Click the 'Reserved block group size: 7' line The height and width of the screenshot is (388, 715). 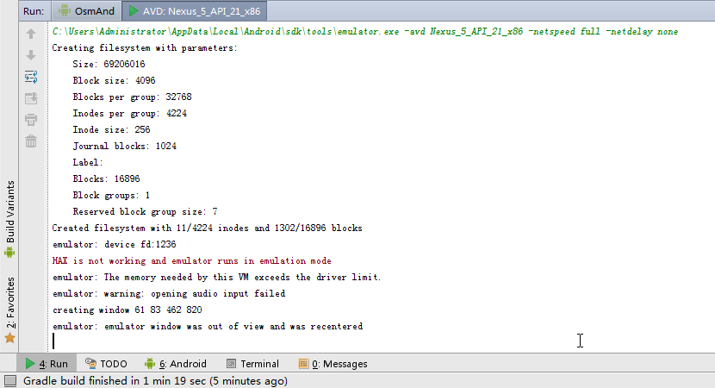tap(145, 212)
